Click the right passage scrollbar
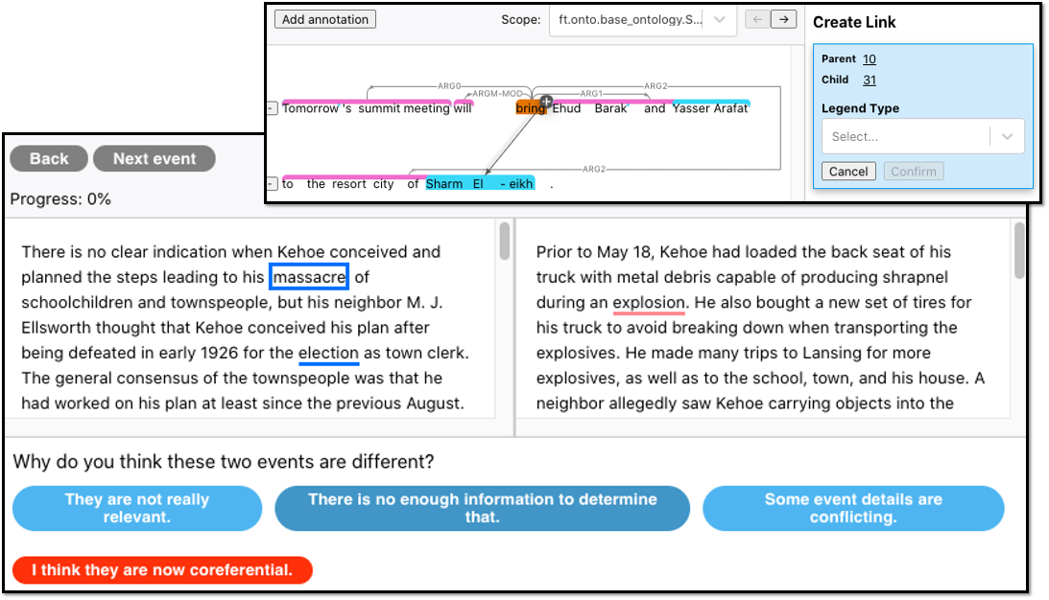 (1019, 250)
